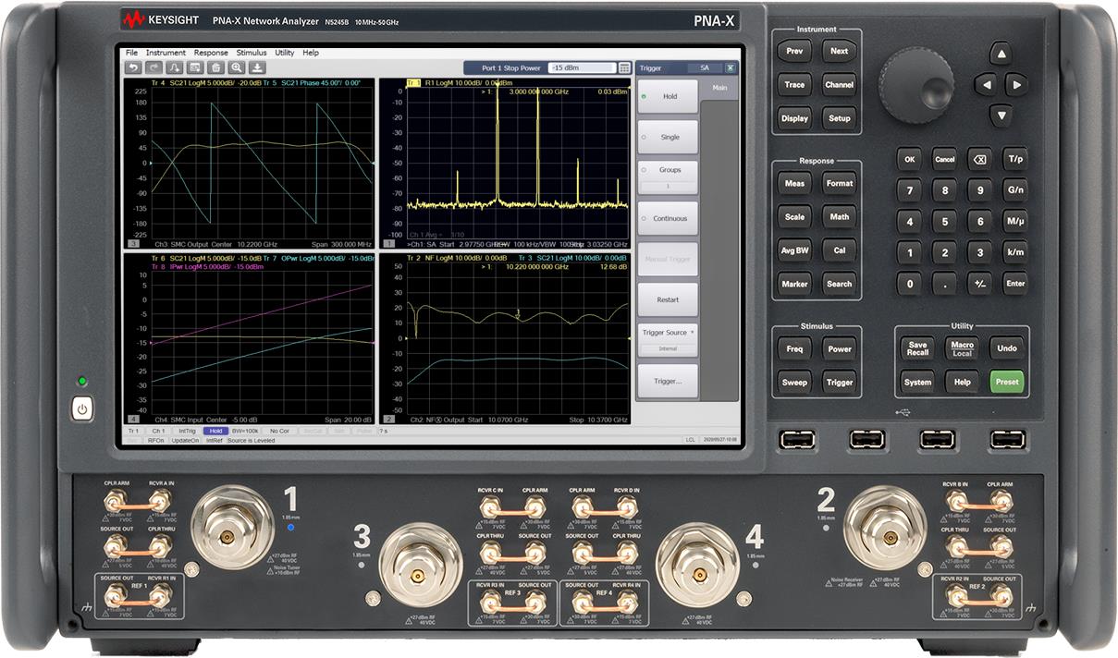Click the magnifier zoom icon in the toolbar
The height and width of the screenshot is (658, 1118).
237,67
